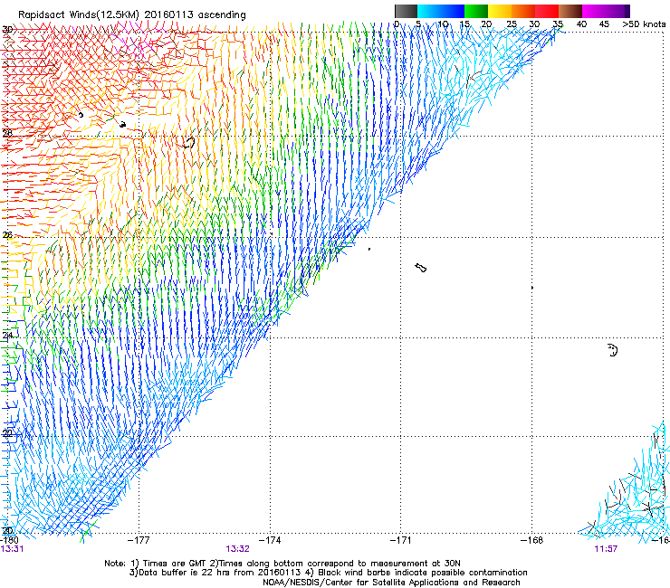Screen dimensions: 670x588
Task: Click the '>50 knots' legend label
Action: [x=644, y=24]
